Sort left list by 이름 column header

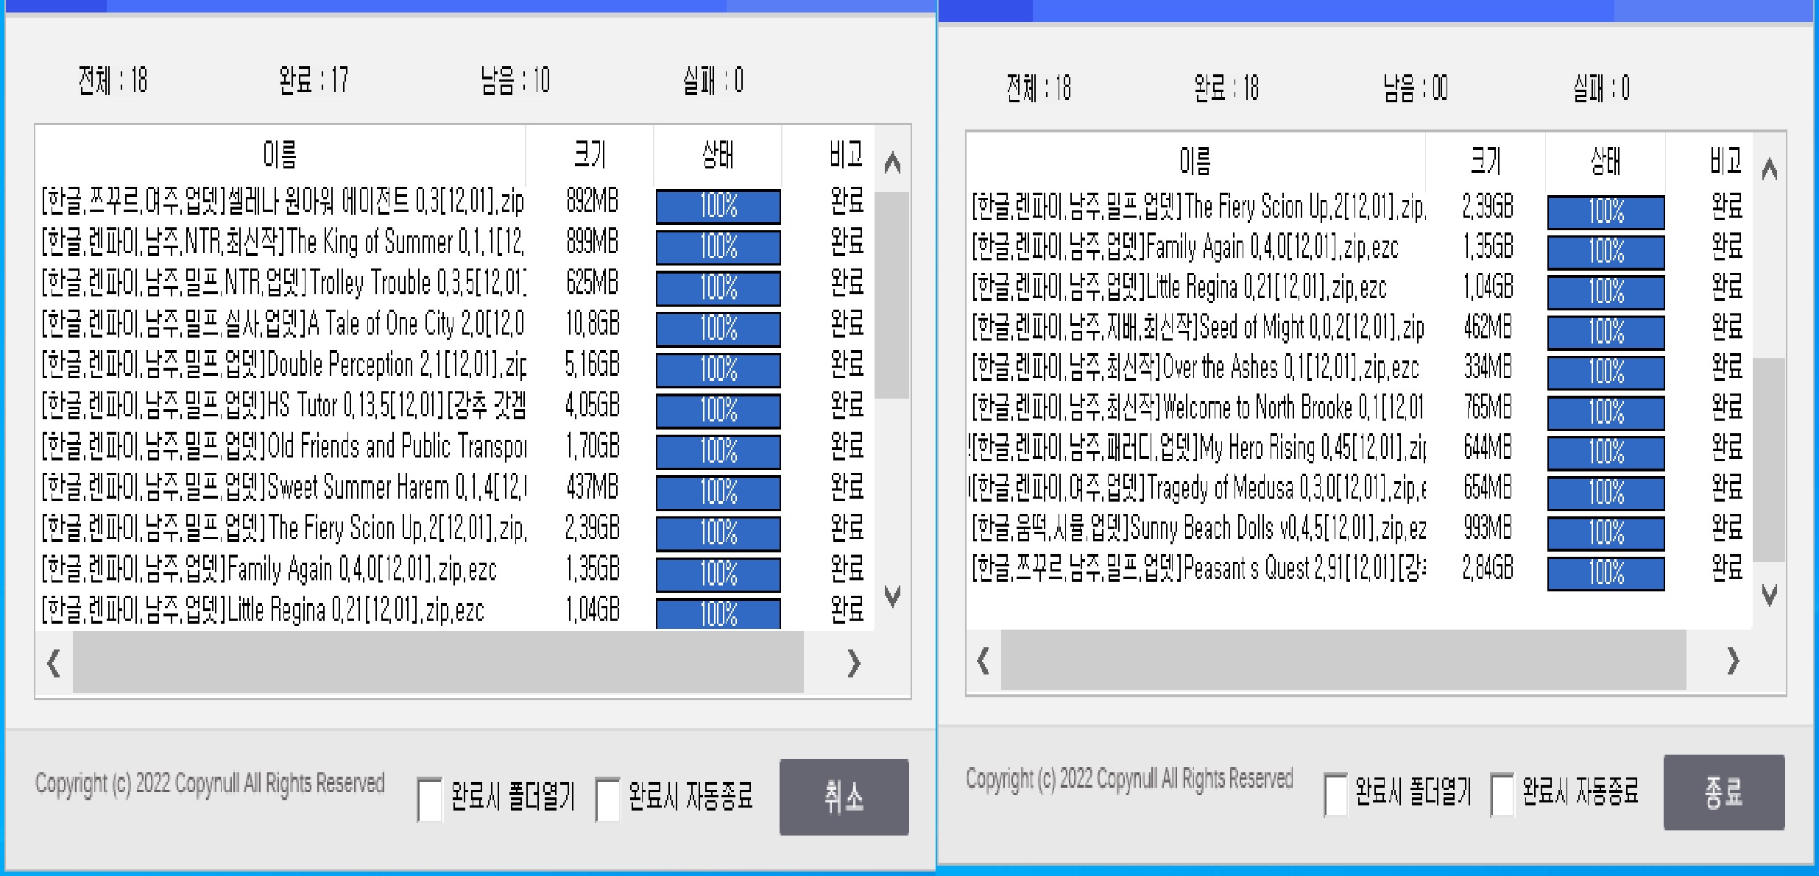[280, 155]
